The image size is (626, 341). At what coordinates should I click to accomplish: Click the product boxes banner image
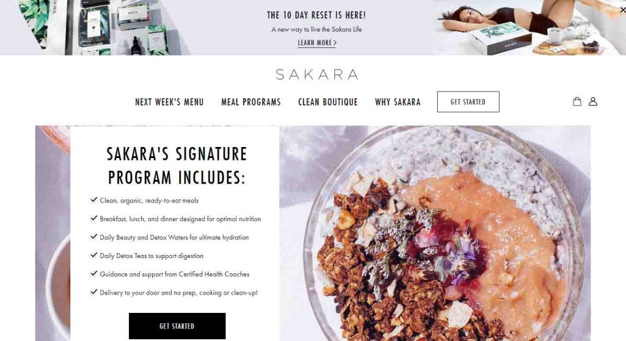104,27
